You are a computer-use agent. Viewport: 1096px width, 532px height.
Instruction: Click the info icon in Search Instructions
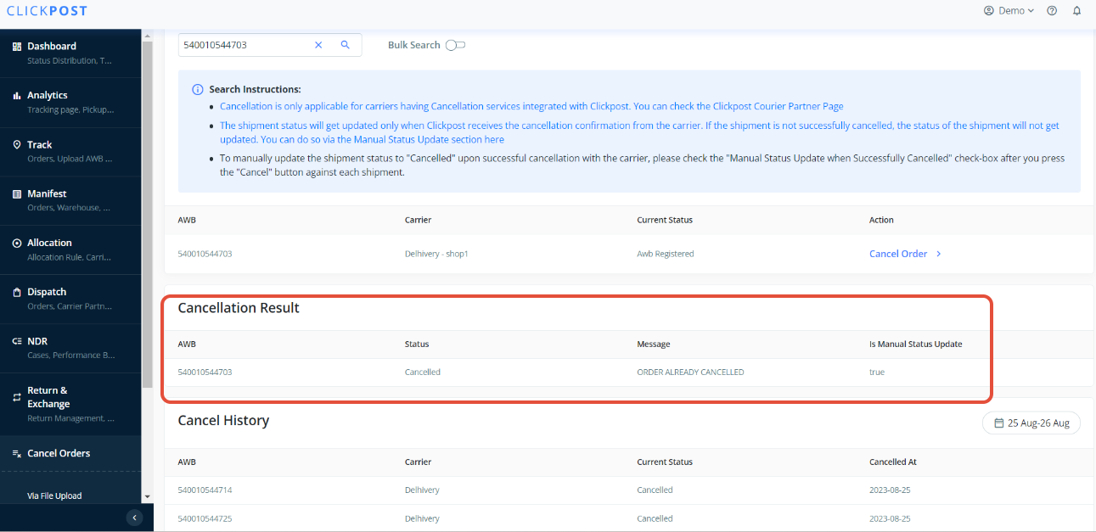(x=198, y=89)
